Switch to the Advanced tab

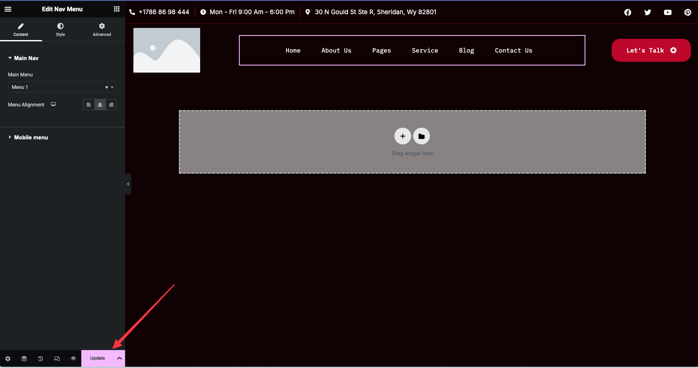102,30
